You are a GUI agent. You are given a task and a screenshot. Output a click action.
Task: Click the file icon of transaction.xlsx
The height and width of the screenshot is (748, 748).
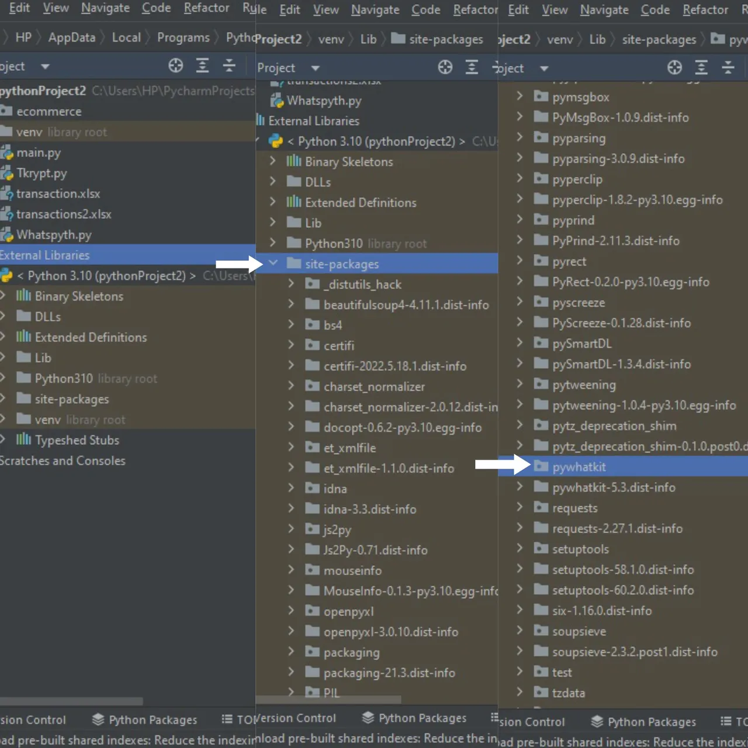6,193
